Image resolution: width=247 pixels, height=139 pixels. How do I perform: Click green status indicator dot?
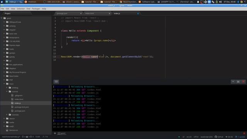click(x=179, y=137)
